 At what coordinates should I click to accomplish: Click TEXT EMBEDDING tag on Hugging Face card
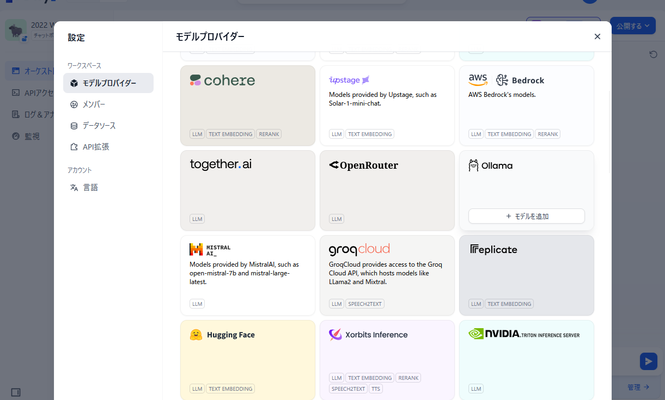(230, 389)
